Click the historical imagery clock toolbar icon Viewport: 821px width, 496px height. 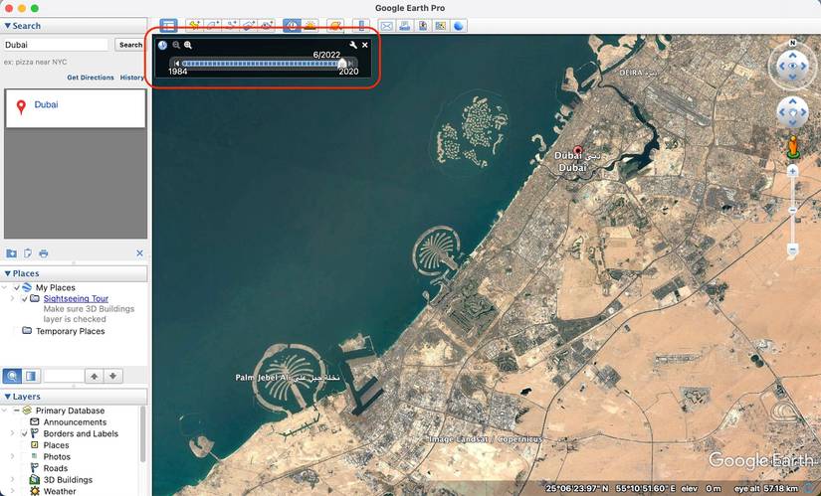(x=292, y=25)
